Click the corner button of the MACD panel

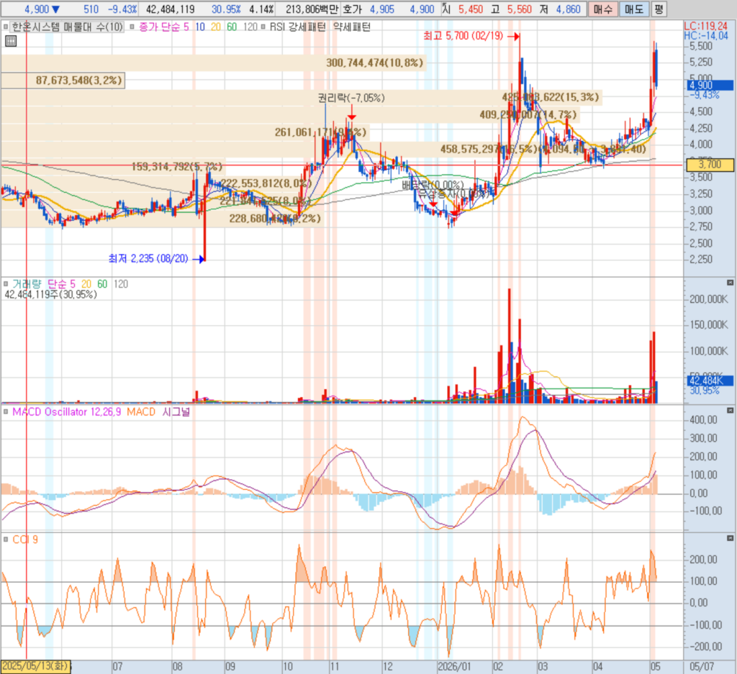730,411
